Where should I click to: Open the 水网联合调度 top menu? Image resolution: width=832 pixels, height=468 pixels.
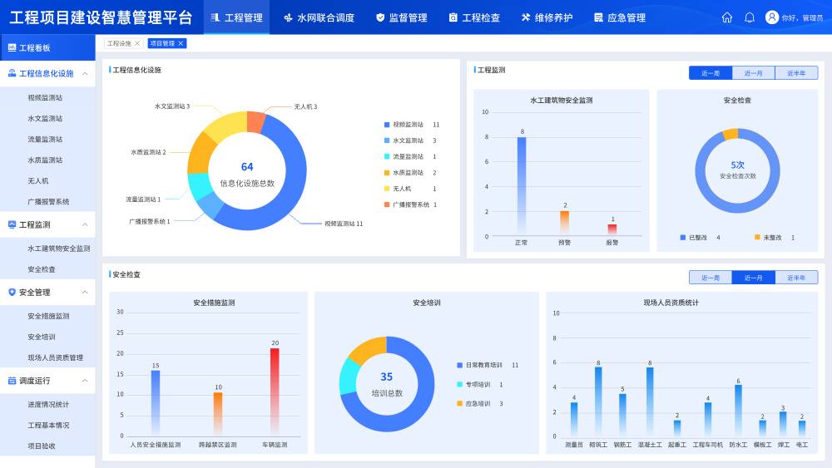319,17
